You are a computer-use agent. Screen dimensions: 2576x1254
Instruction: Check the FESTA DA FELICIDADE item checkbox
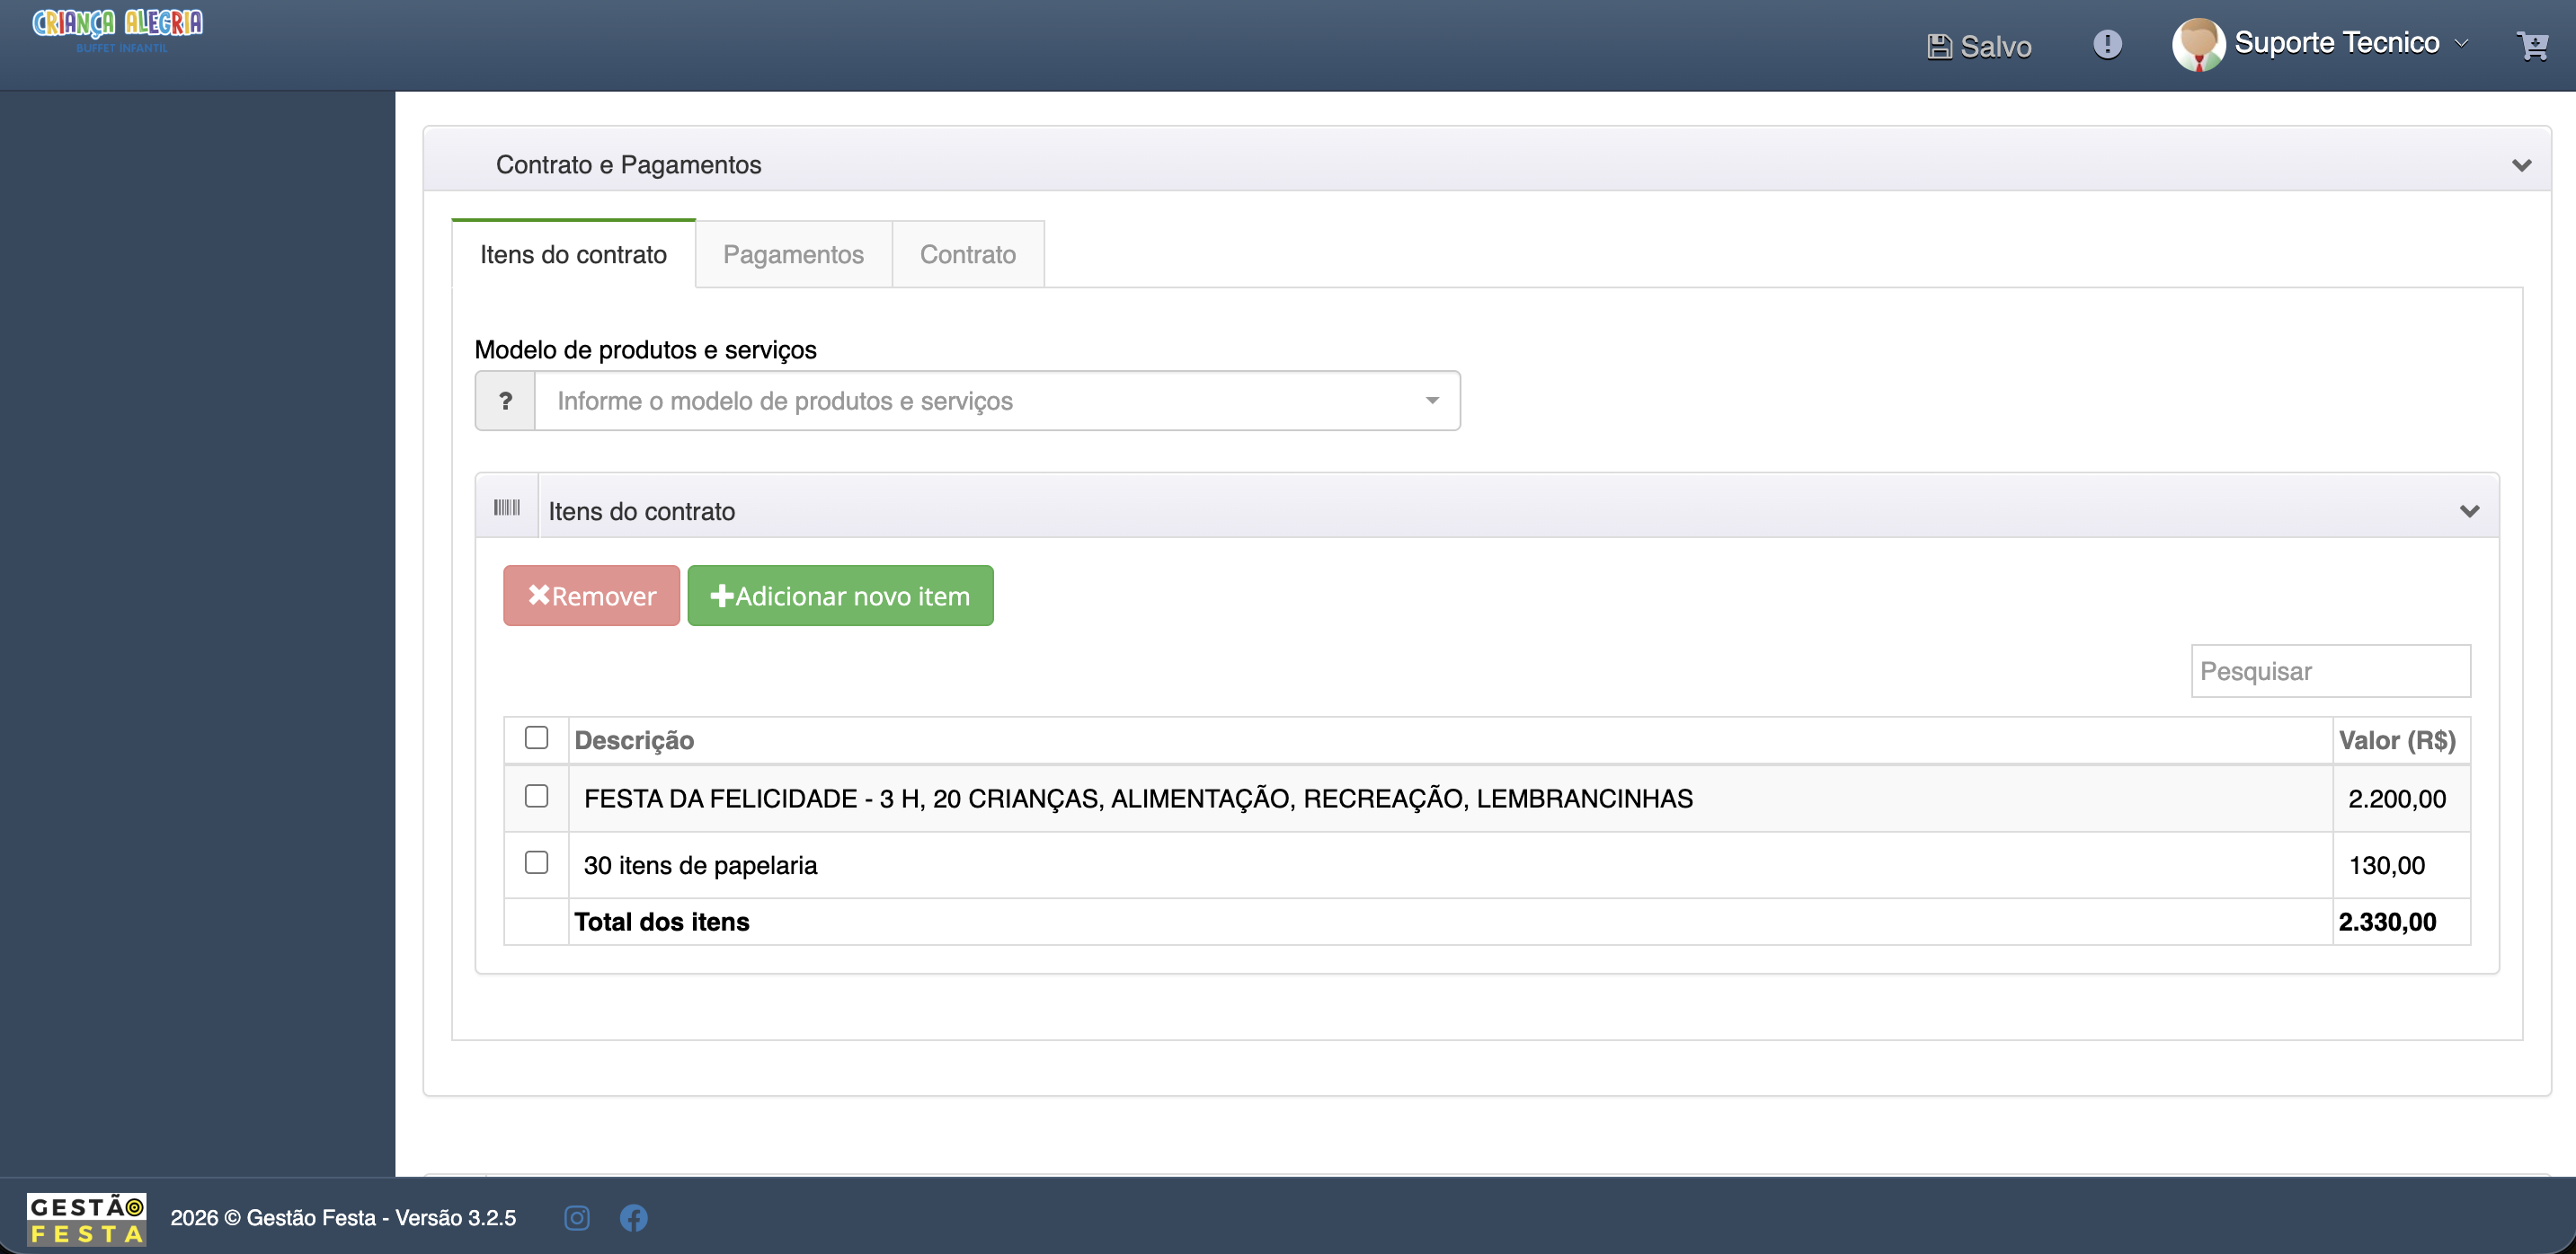pyautogui.click(x=537, y=795)
